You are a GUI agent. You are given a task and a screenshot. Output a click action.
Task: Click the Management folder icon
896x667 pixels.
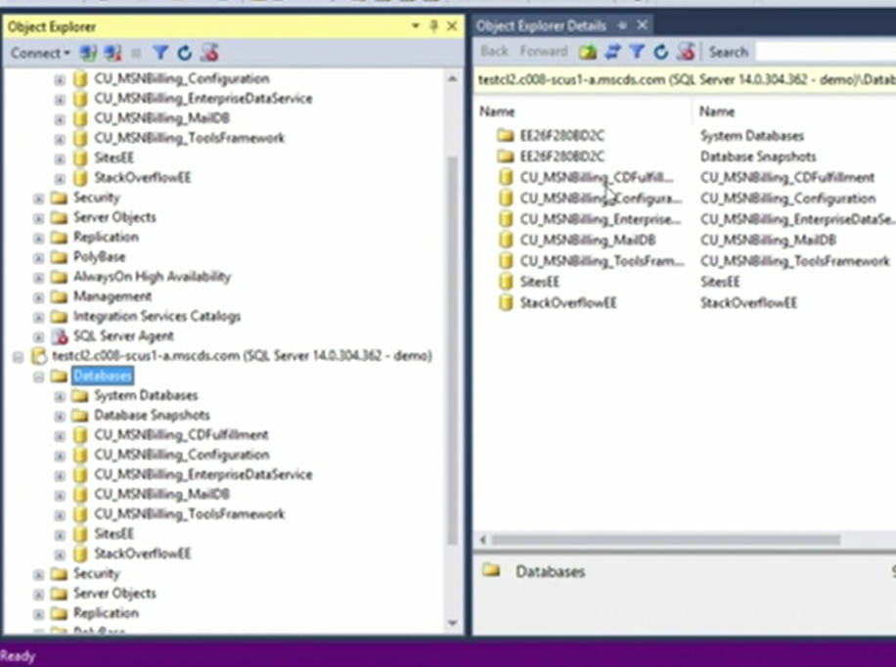[x=59, y=296]
